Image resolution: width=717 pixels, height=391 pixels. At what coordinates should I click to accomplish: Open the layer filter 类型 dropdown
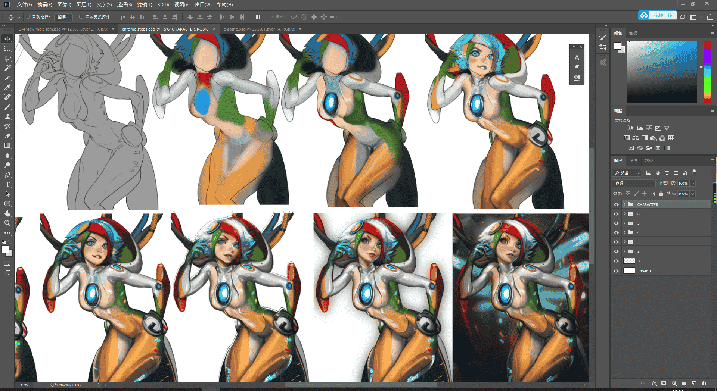(x=627, y=173)
